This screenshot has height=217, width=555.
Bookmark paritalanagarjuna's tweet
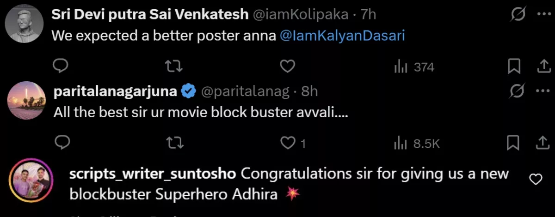click(513, 144)
